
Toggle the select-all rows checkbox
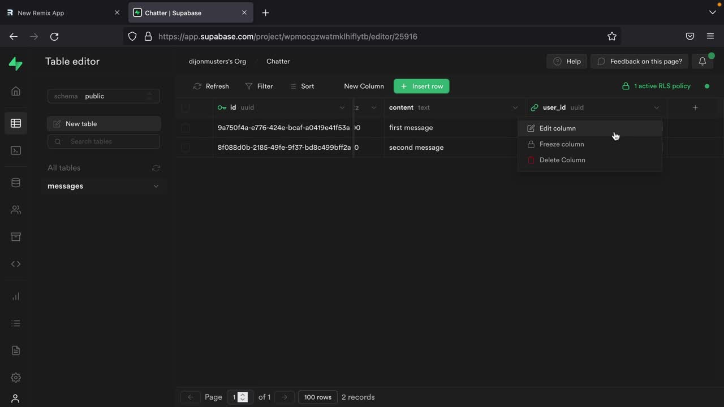[x=186, y=107]
